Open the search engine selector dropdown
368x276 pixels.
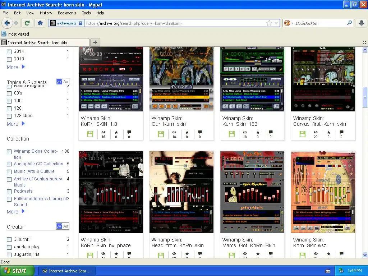[289, 23]
